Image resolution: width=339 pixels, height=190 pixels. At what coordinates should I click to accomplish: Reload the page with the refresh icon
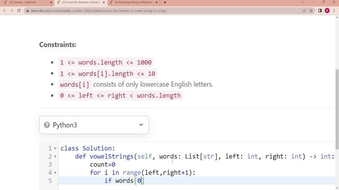click(x=19, y=11)
